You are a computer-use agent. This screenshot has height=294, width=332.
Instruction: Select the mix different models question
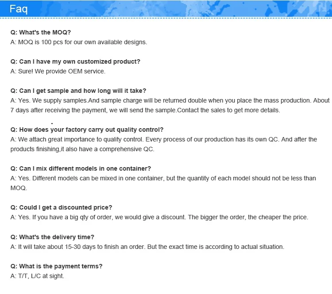(81, 168)
